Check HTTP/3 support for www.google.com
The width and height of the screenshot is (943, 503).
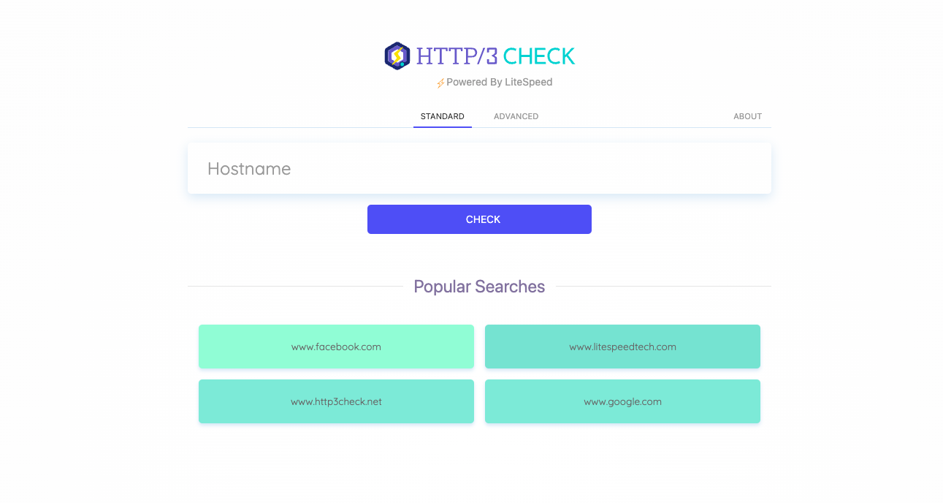click(622, 401)
